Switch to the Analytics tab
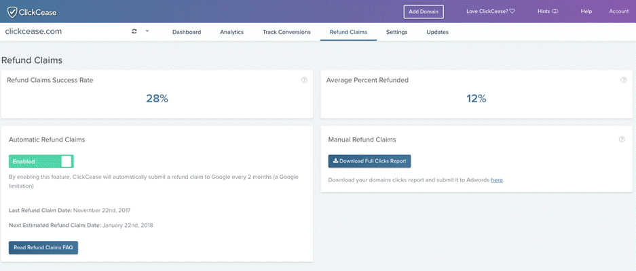 231,32
